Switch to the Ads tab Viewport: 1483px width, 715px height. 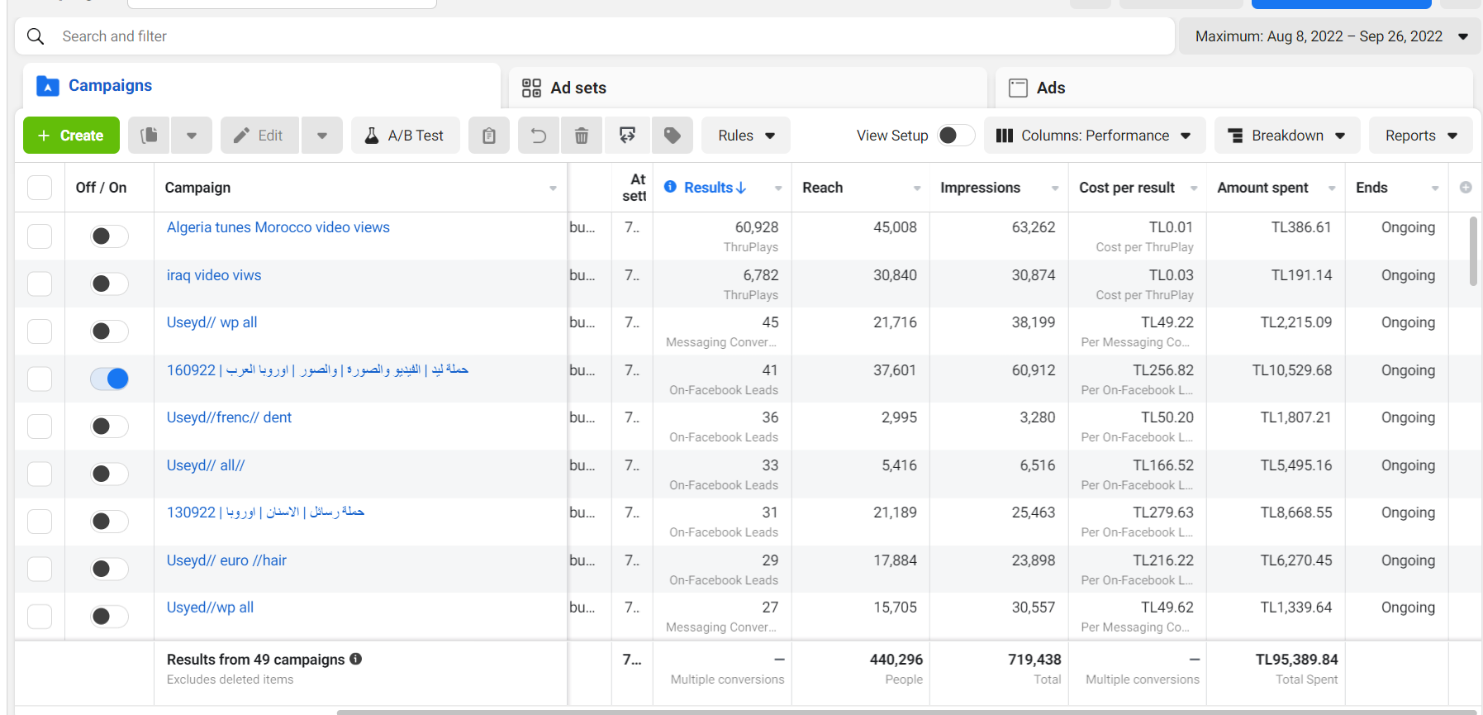pos(1050,88)
